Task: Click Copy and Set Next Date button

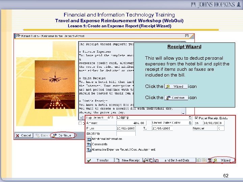Action: [175, 160]
